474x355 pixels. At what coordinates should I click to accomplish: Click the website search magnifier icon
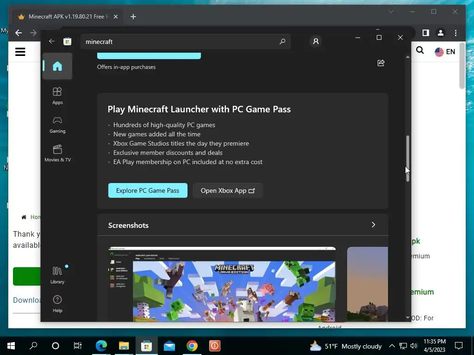(x=420, y=50)
